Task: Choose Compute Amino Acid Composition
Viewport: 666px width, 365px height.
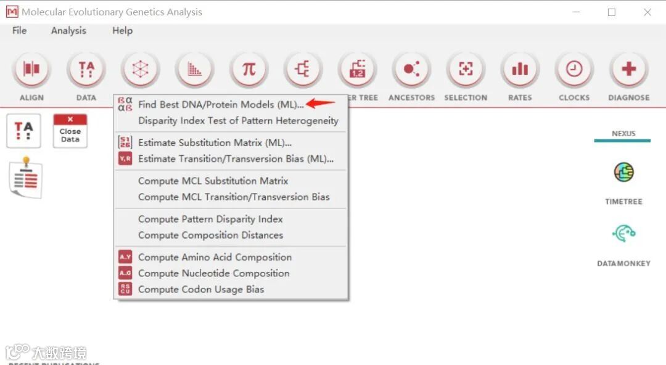Action: coord(231,258)
